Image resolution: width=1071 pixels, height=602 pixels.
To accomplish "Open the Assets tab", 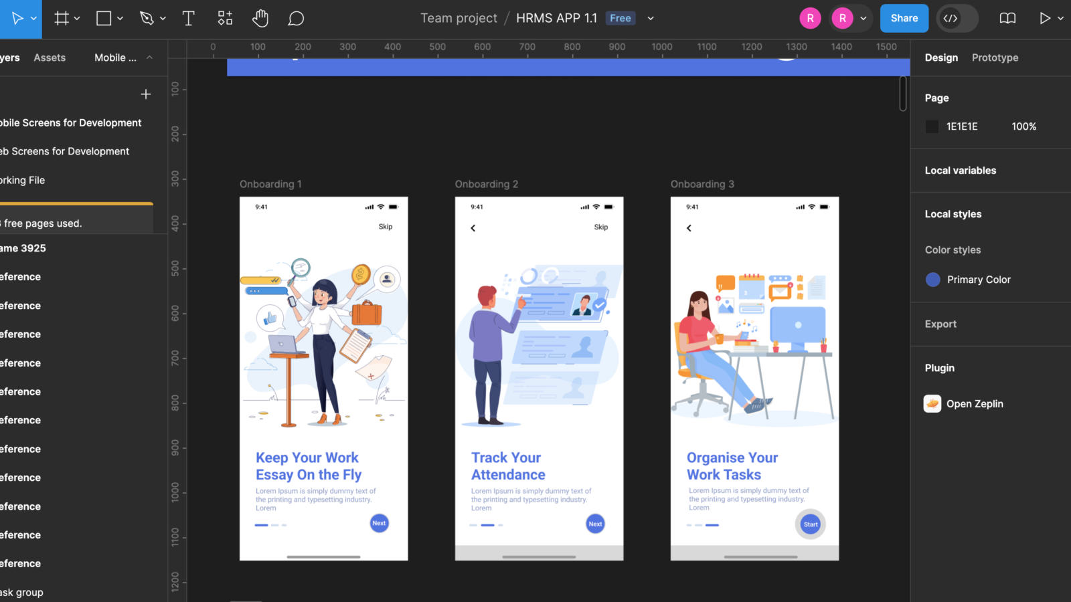I will (50, 58).
